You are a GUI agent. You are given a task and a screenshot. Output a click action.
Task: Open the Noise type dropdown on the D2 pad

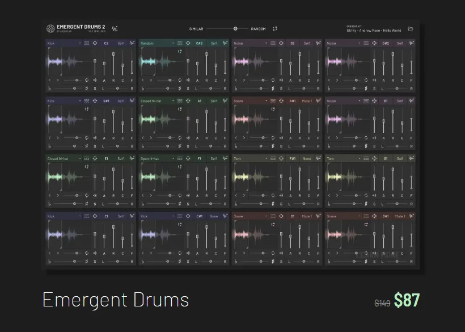pos(250,43)
